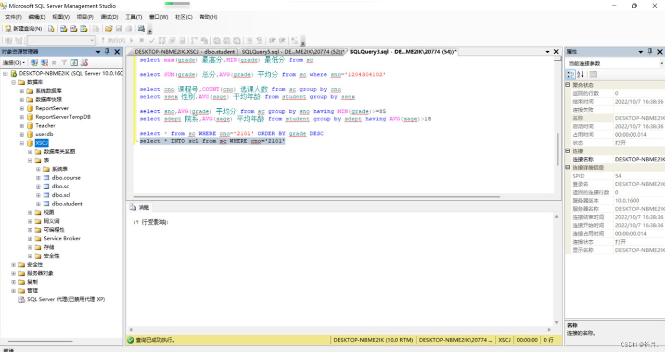
Task: Click the Activity Monitor icon
Action: (141, 29)
